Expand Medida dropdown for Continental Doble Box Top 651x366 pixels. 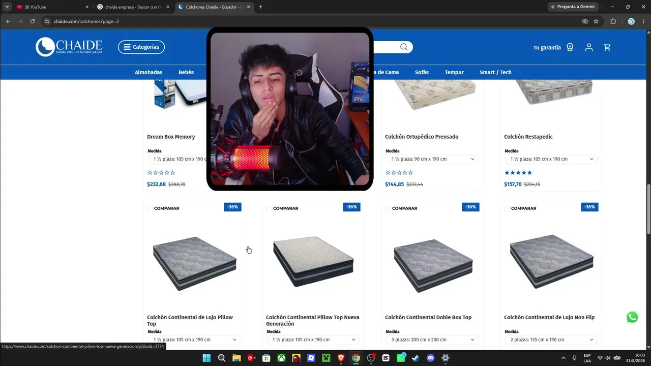pyautogui.click(x=432, y=340)
